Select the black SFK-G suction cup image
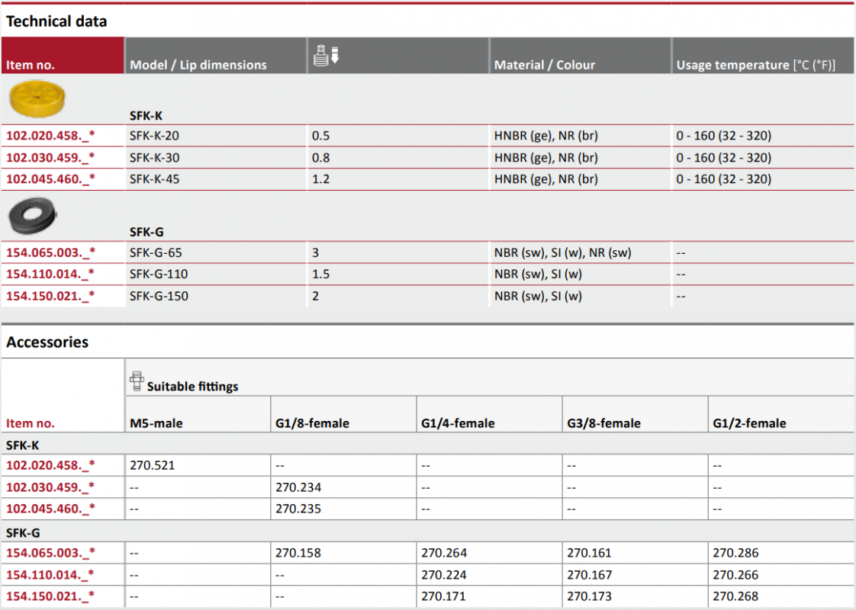 coord(32,216)
